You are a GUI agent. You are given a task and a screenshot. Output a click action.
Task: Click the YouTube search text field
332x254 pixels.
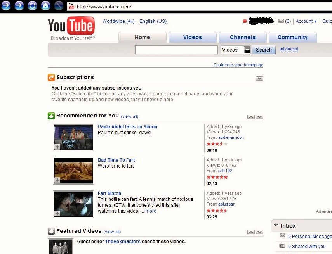coord(176,50)
